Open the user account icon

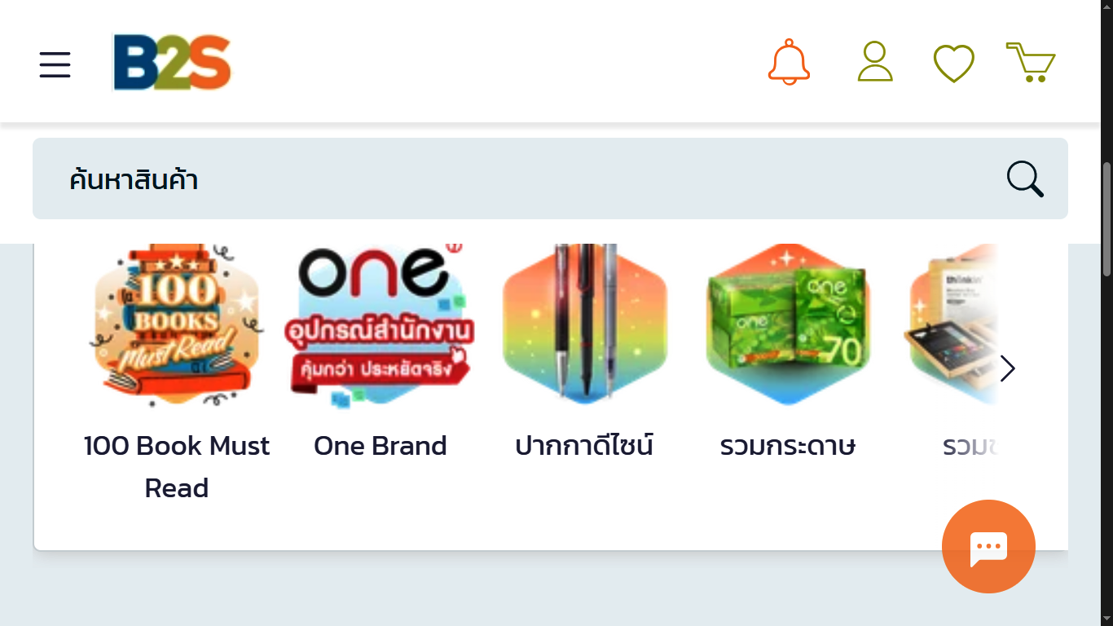875,62
